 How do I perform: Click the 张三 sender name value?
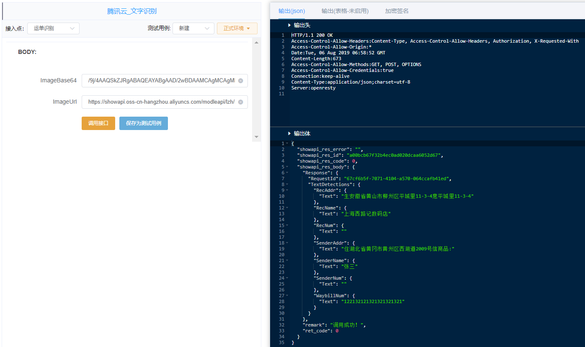tap(349, 266)
